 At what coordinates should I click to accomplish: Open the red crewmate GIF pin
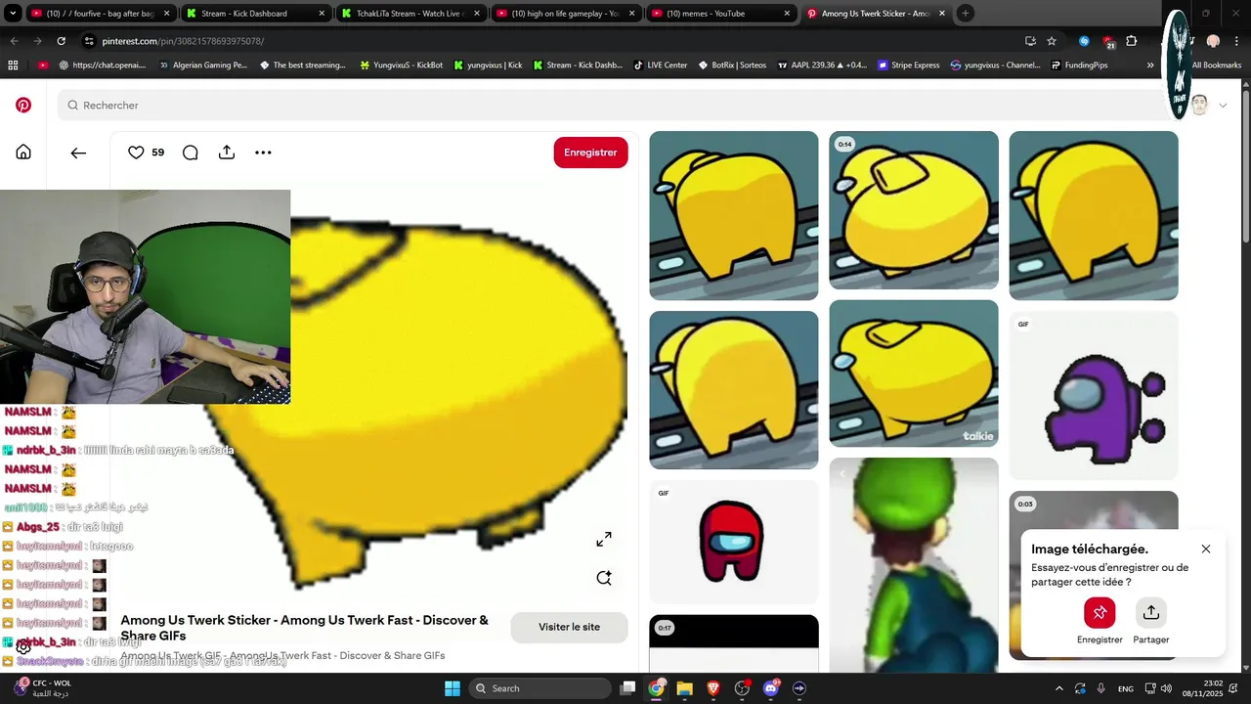pos(734,542)
